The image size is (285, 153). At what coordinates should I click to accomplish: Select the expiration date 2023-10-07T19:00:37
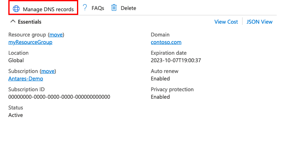176,60
